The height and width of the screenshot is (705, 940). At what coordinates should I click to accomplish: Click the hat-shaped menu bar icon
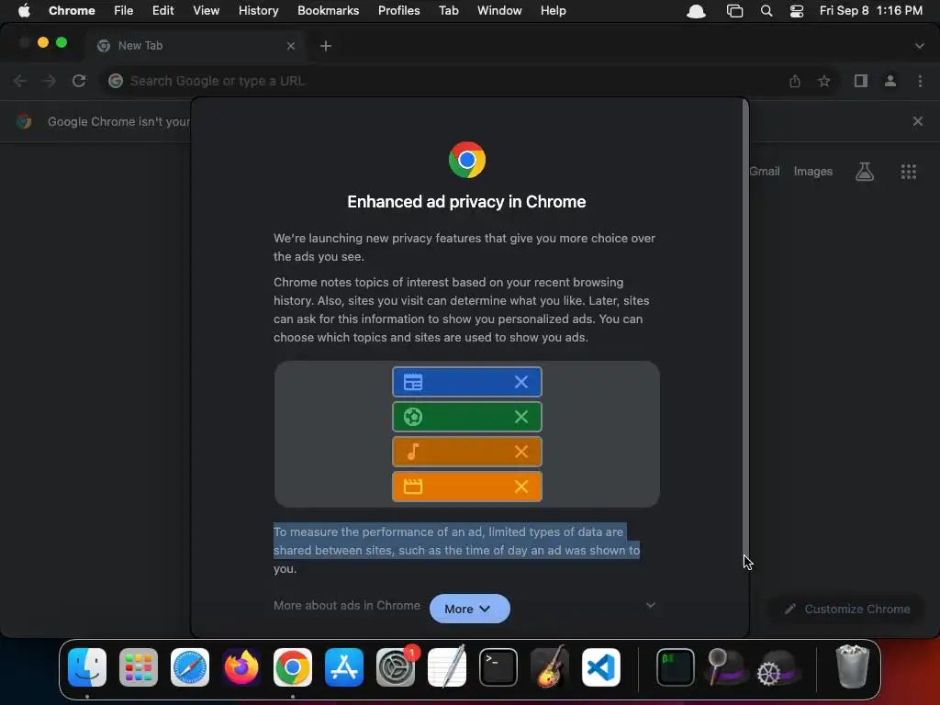coord(696,11)
